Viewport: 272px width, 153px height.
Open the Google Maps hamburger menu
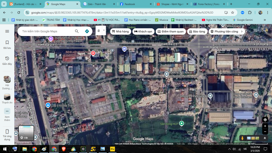[x=7, y=31]
